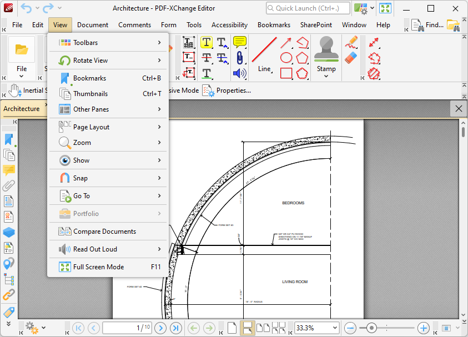Toggle Full Screen Mode menu entry
The image size is (468, 337).
click(108, 267)
